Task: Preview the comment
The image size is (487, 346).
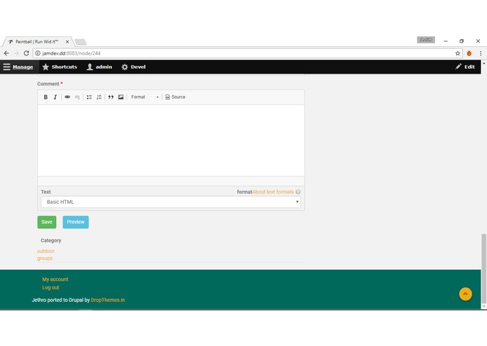Action: click(76, 222)
